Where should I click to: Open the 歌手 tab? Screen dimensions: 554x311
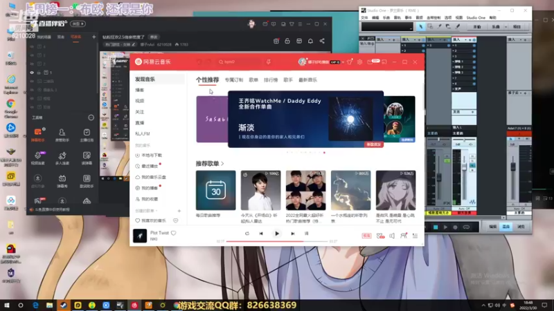click(x=288, y=80)
